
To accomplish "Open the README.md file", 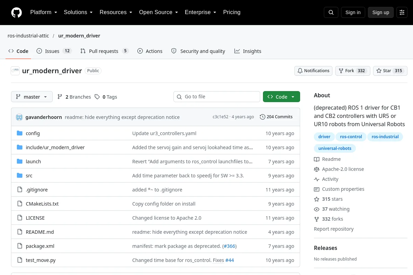I will click(40, 232).
